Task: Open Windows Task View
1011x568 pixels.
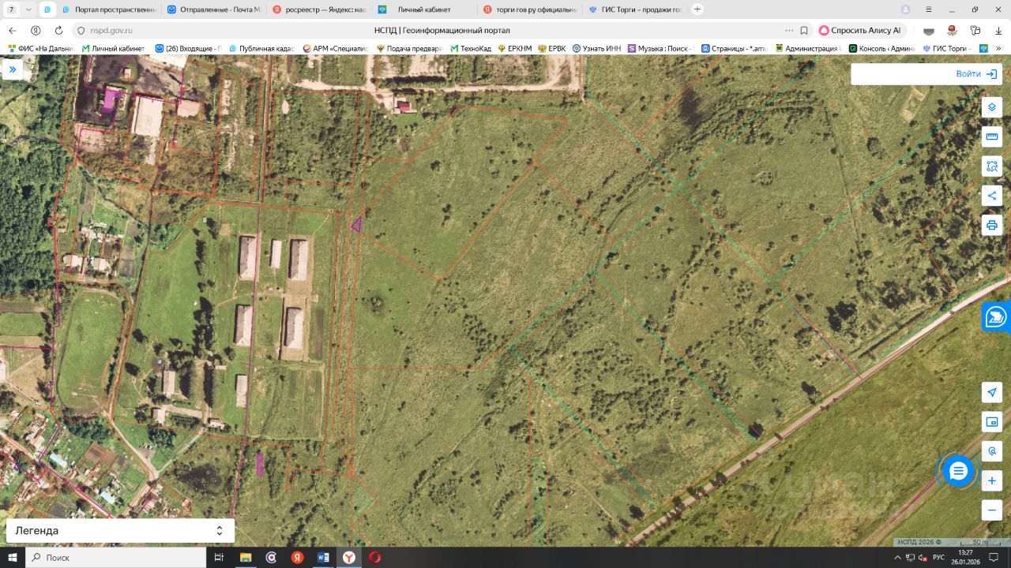Action: [219, 557]
